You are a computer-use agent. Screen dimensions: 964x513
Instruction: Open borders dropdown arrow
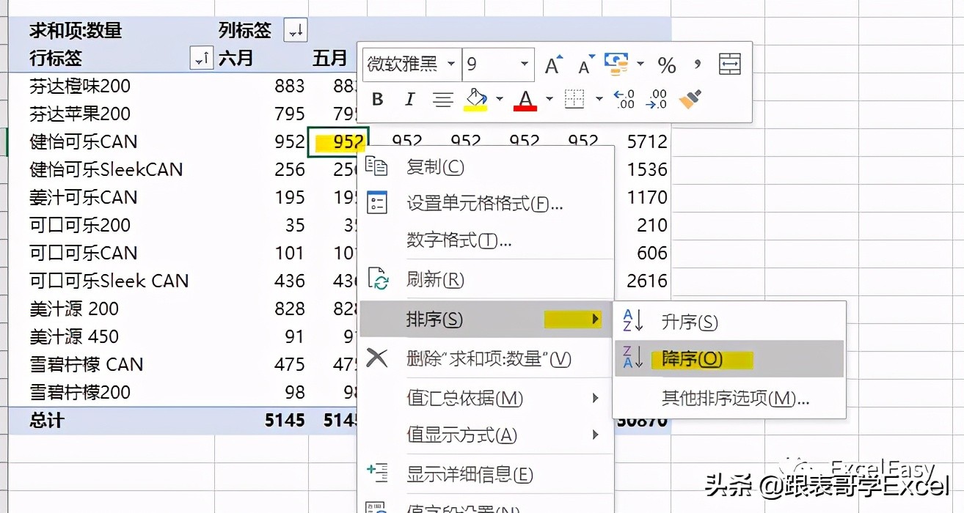[599, 99]
